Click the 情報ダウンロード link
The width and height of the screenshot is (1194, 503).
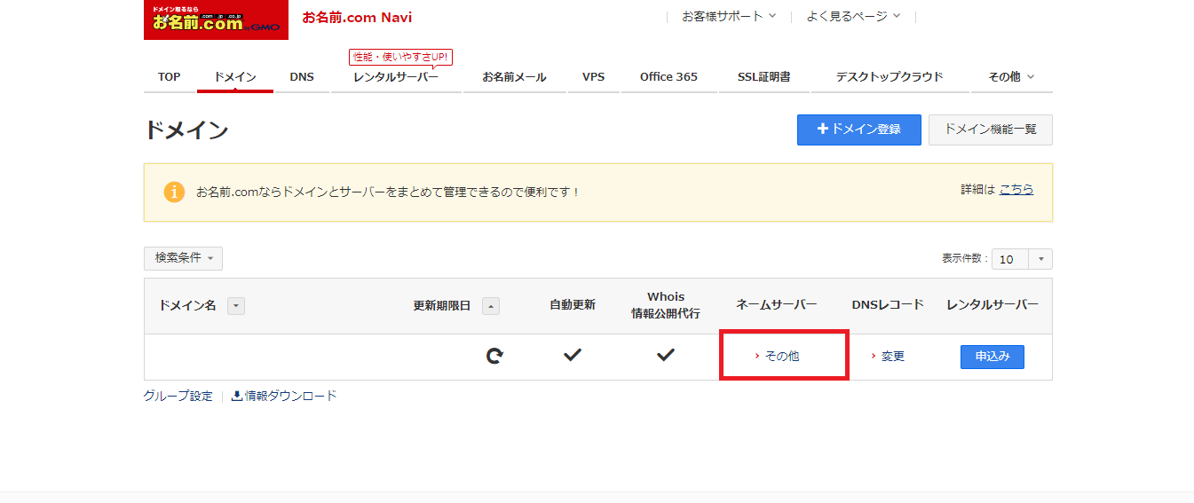pyautogui.click(x=291, y=396)
